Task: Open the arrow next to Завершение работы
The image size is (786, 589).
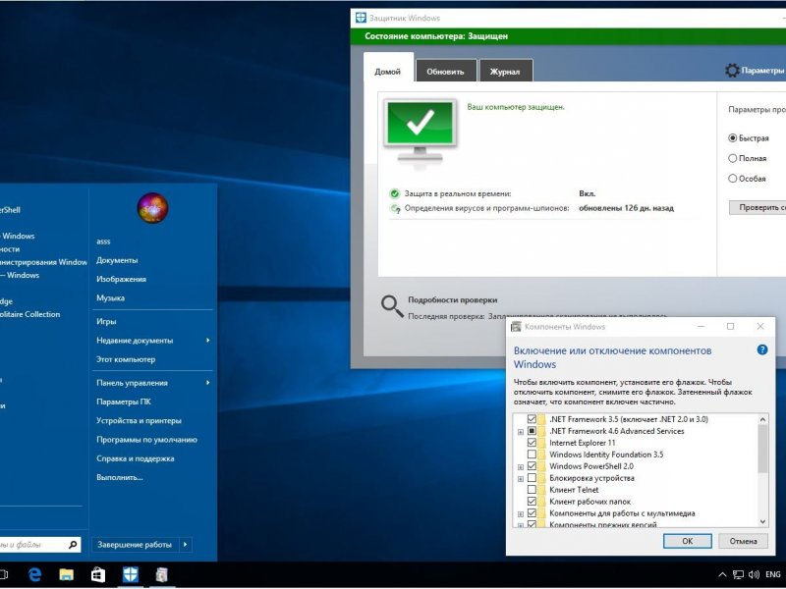Action: pos(186,544)
